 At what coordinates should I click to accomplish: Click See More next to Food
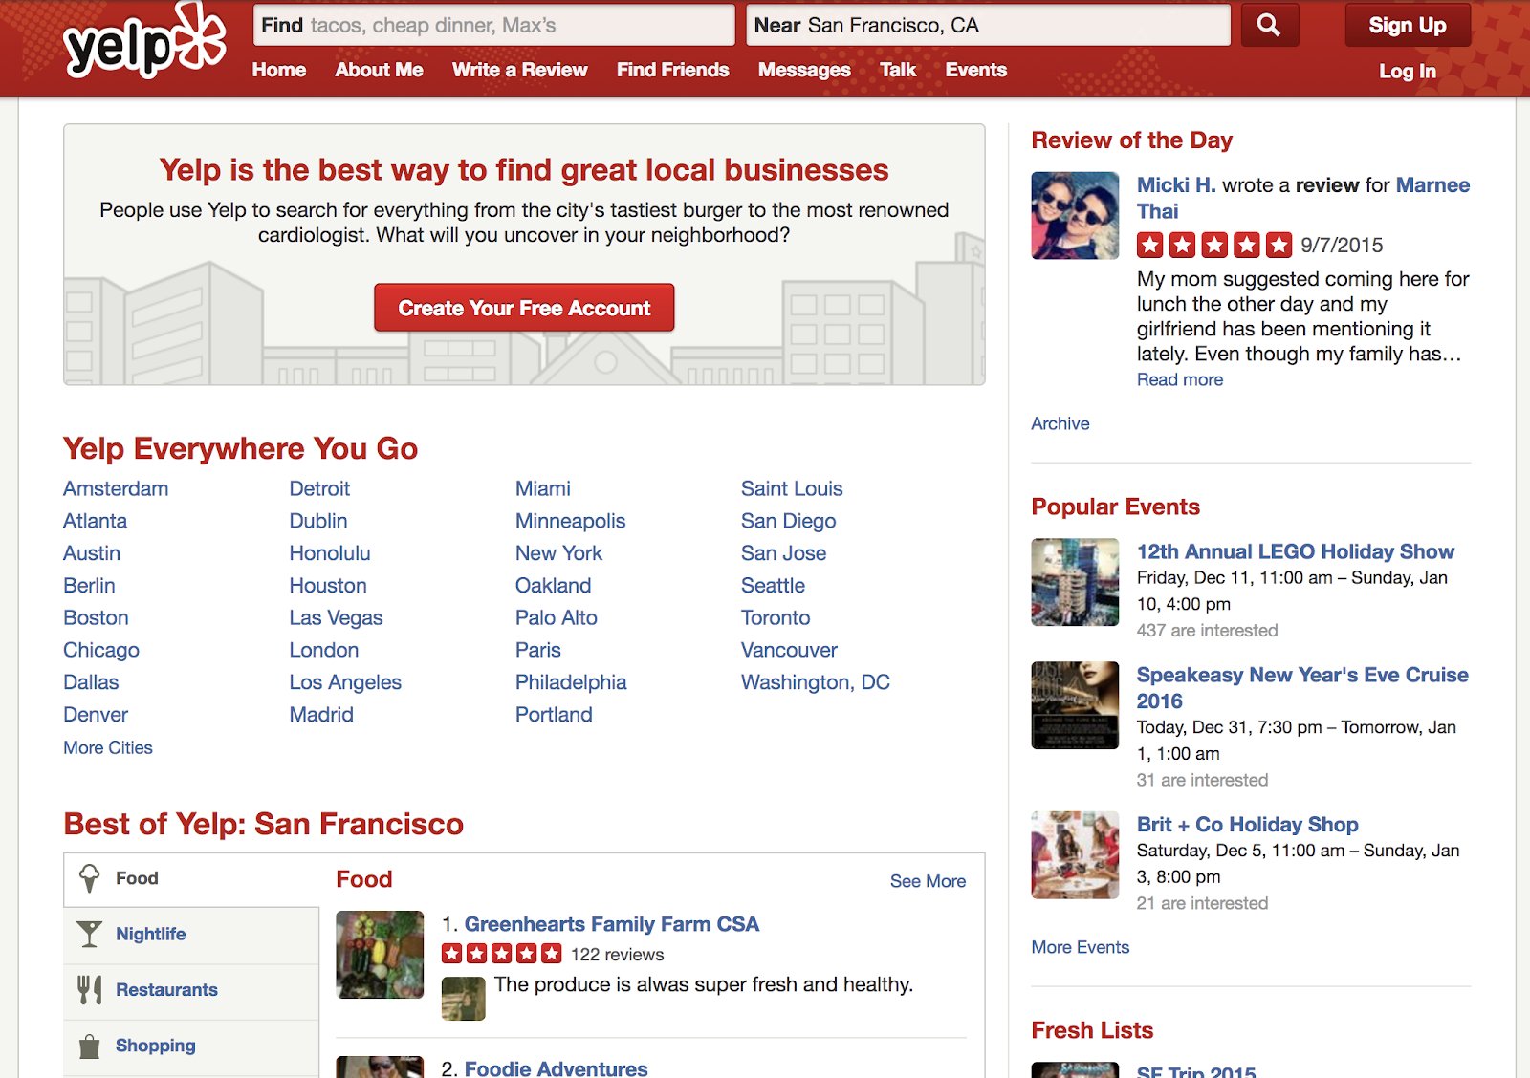pos(927,881)
